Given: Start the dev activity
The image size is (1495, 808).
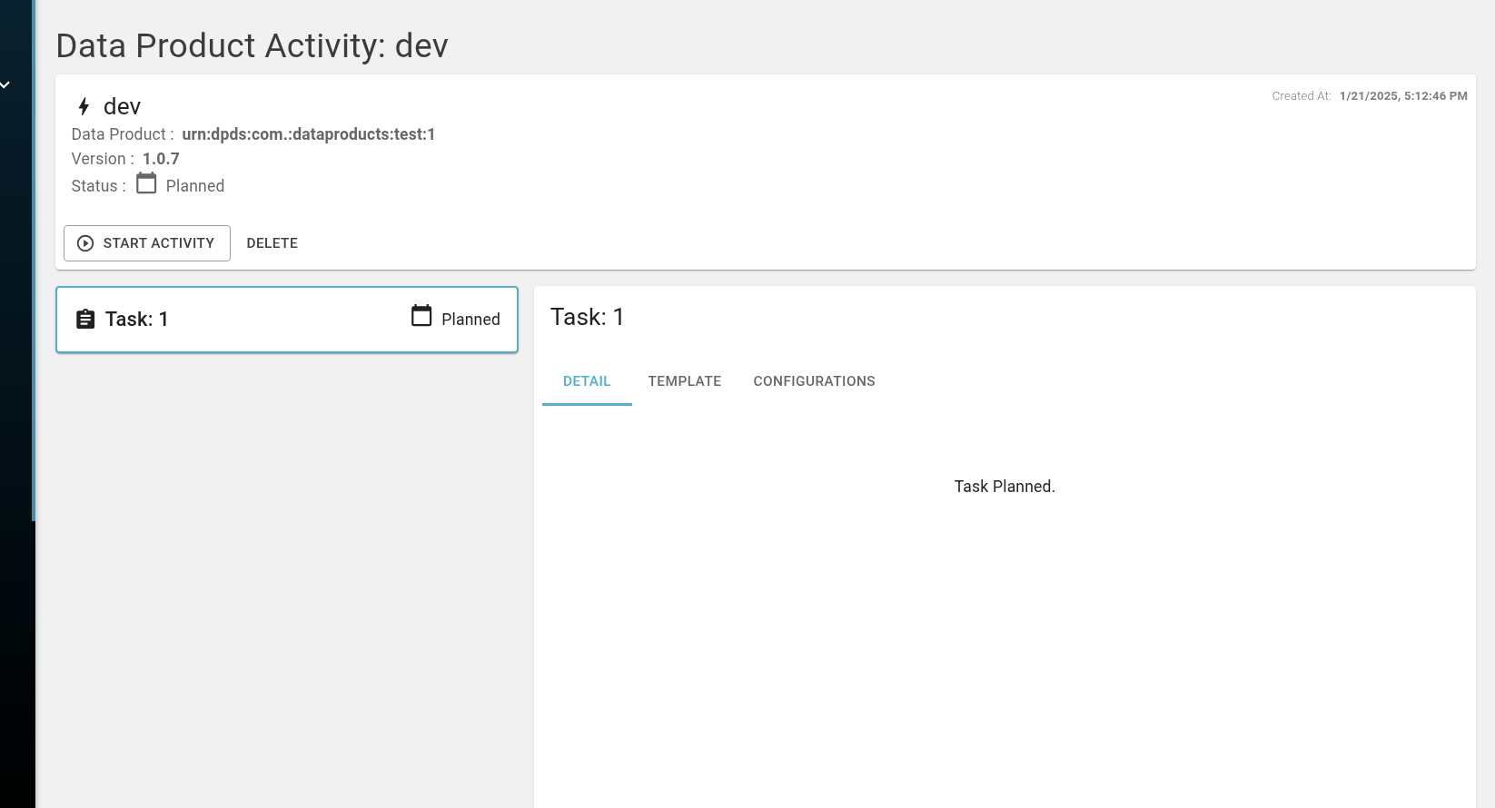Looking at the screenshot, I should coord(147,243).
